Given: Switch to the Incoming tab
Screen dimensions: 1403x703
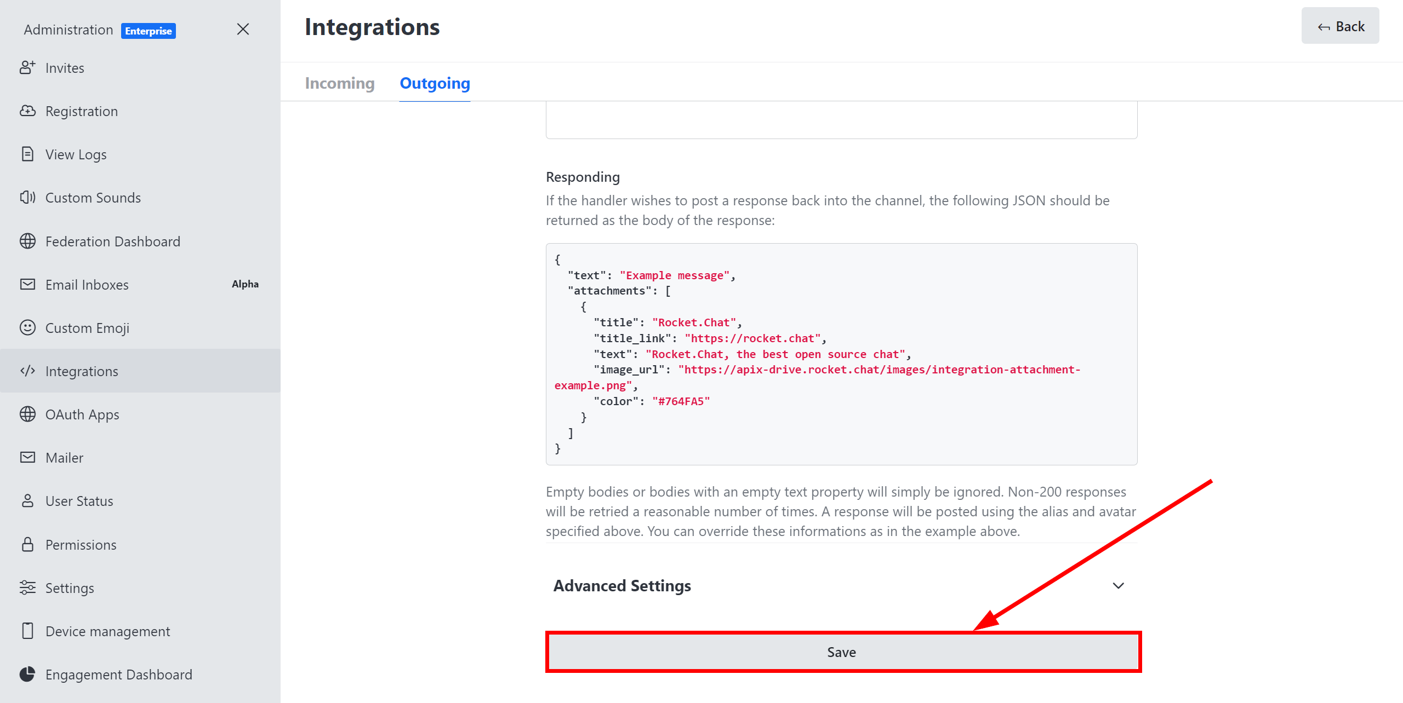Looking at the screenshot, I should point(339,83).
